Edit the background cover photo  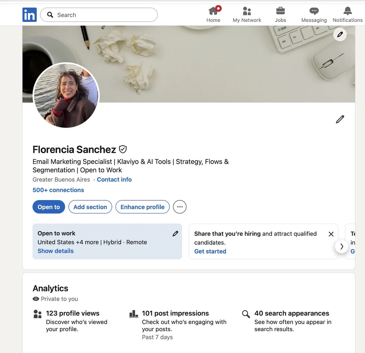point(340,34)
